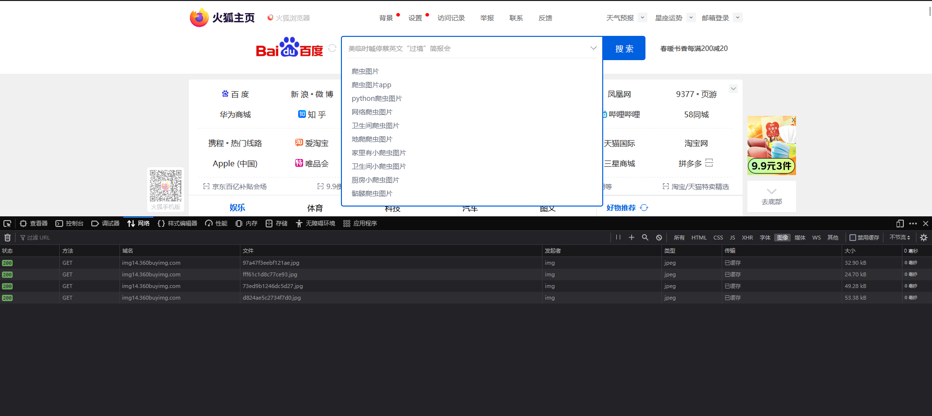
Task: Filter requests by 媒体
Action: click(800, 238)
